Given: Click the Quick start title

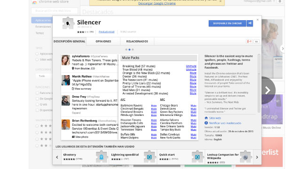Looking at the screenshot, I should point(167,154).
